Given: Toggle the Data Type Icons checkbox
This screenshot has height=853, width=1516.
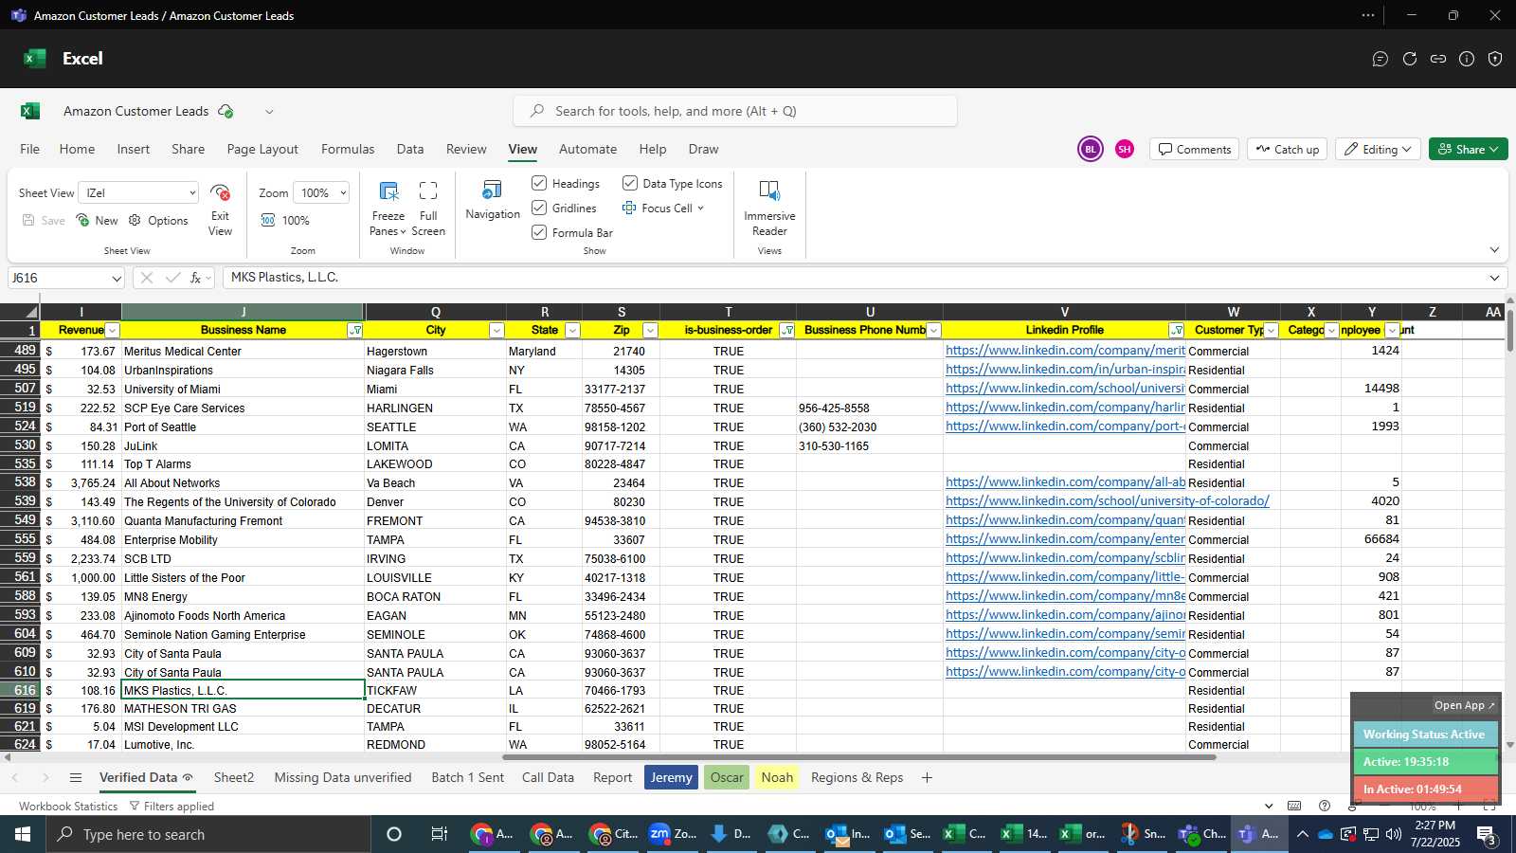Looking at the screenshot, I should [x=630, y=183].
